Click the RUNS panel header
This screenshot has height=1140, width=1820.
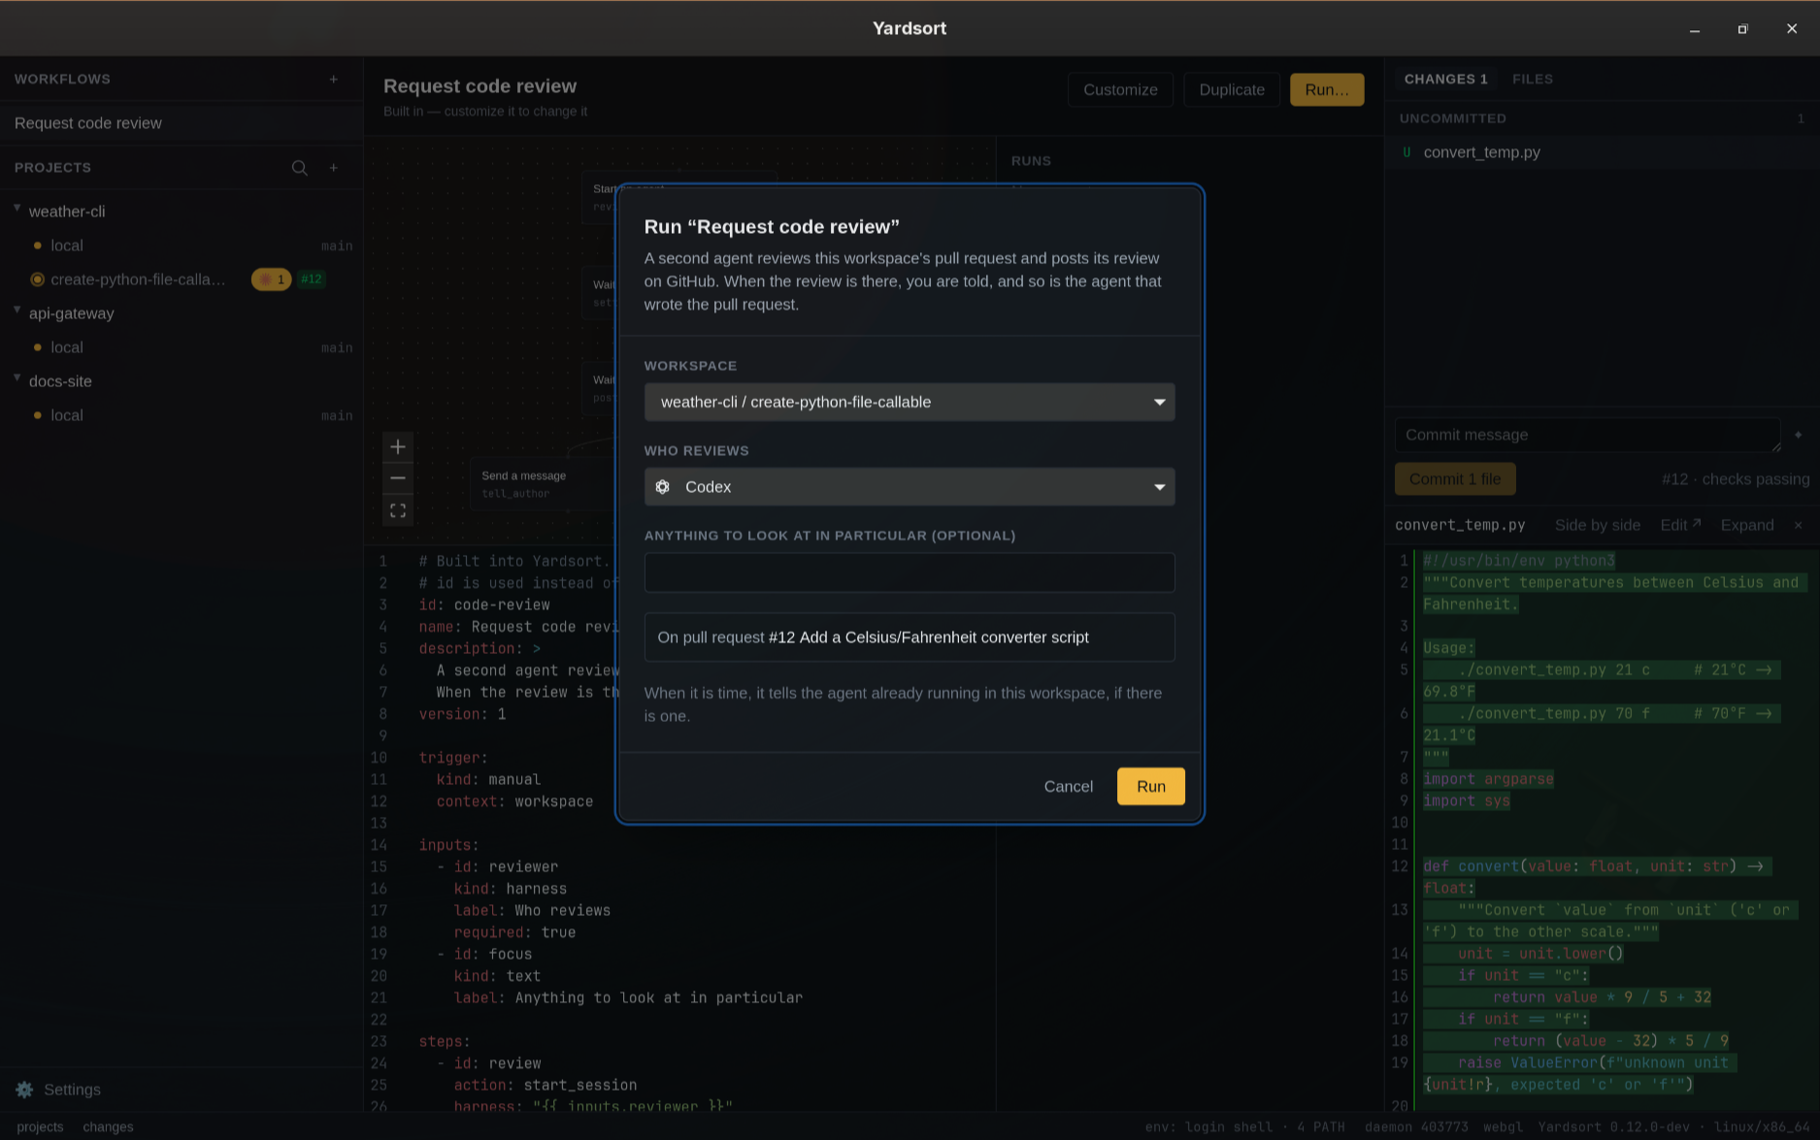[x=1031, y=161]
